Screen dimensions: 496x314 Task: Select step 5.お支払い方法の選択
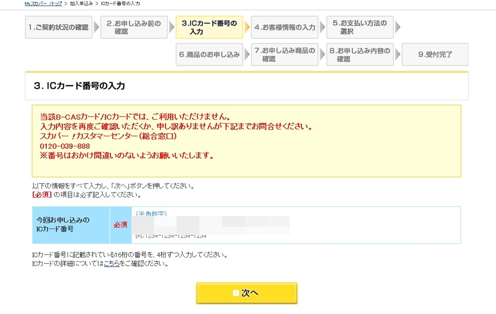pos(360,28)
